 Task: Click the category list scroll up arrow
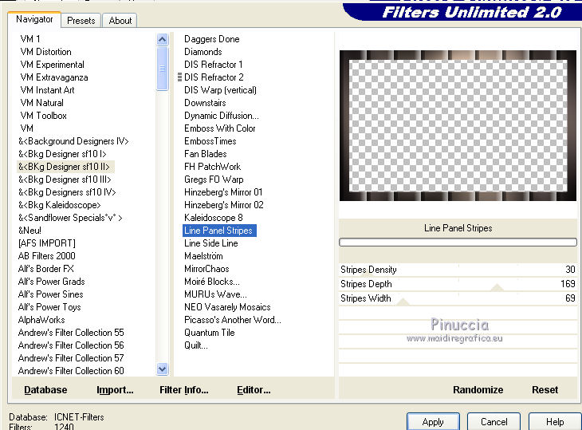tap(162, 39)
